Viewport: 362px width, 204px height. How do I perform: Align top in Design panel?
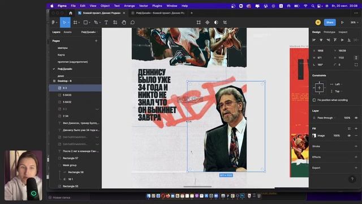335,40
